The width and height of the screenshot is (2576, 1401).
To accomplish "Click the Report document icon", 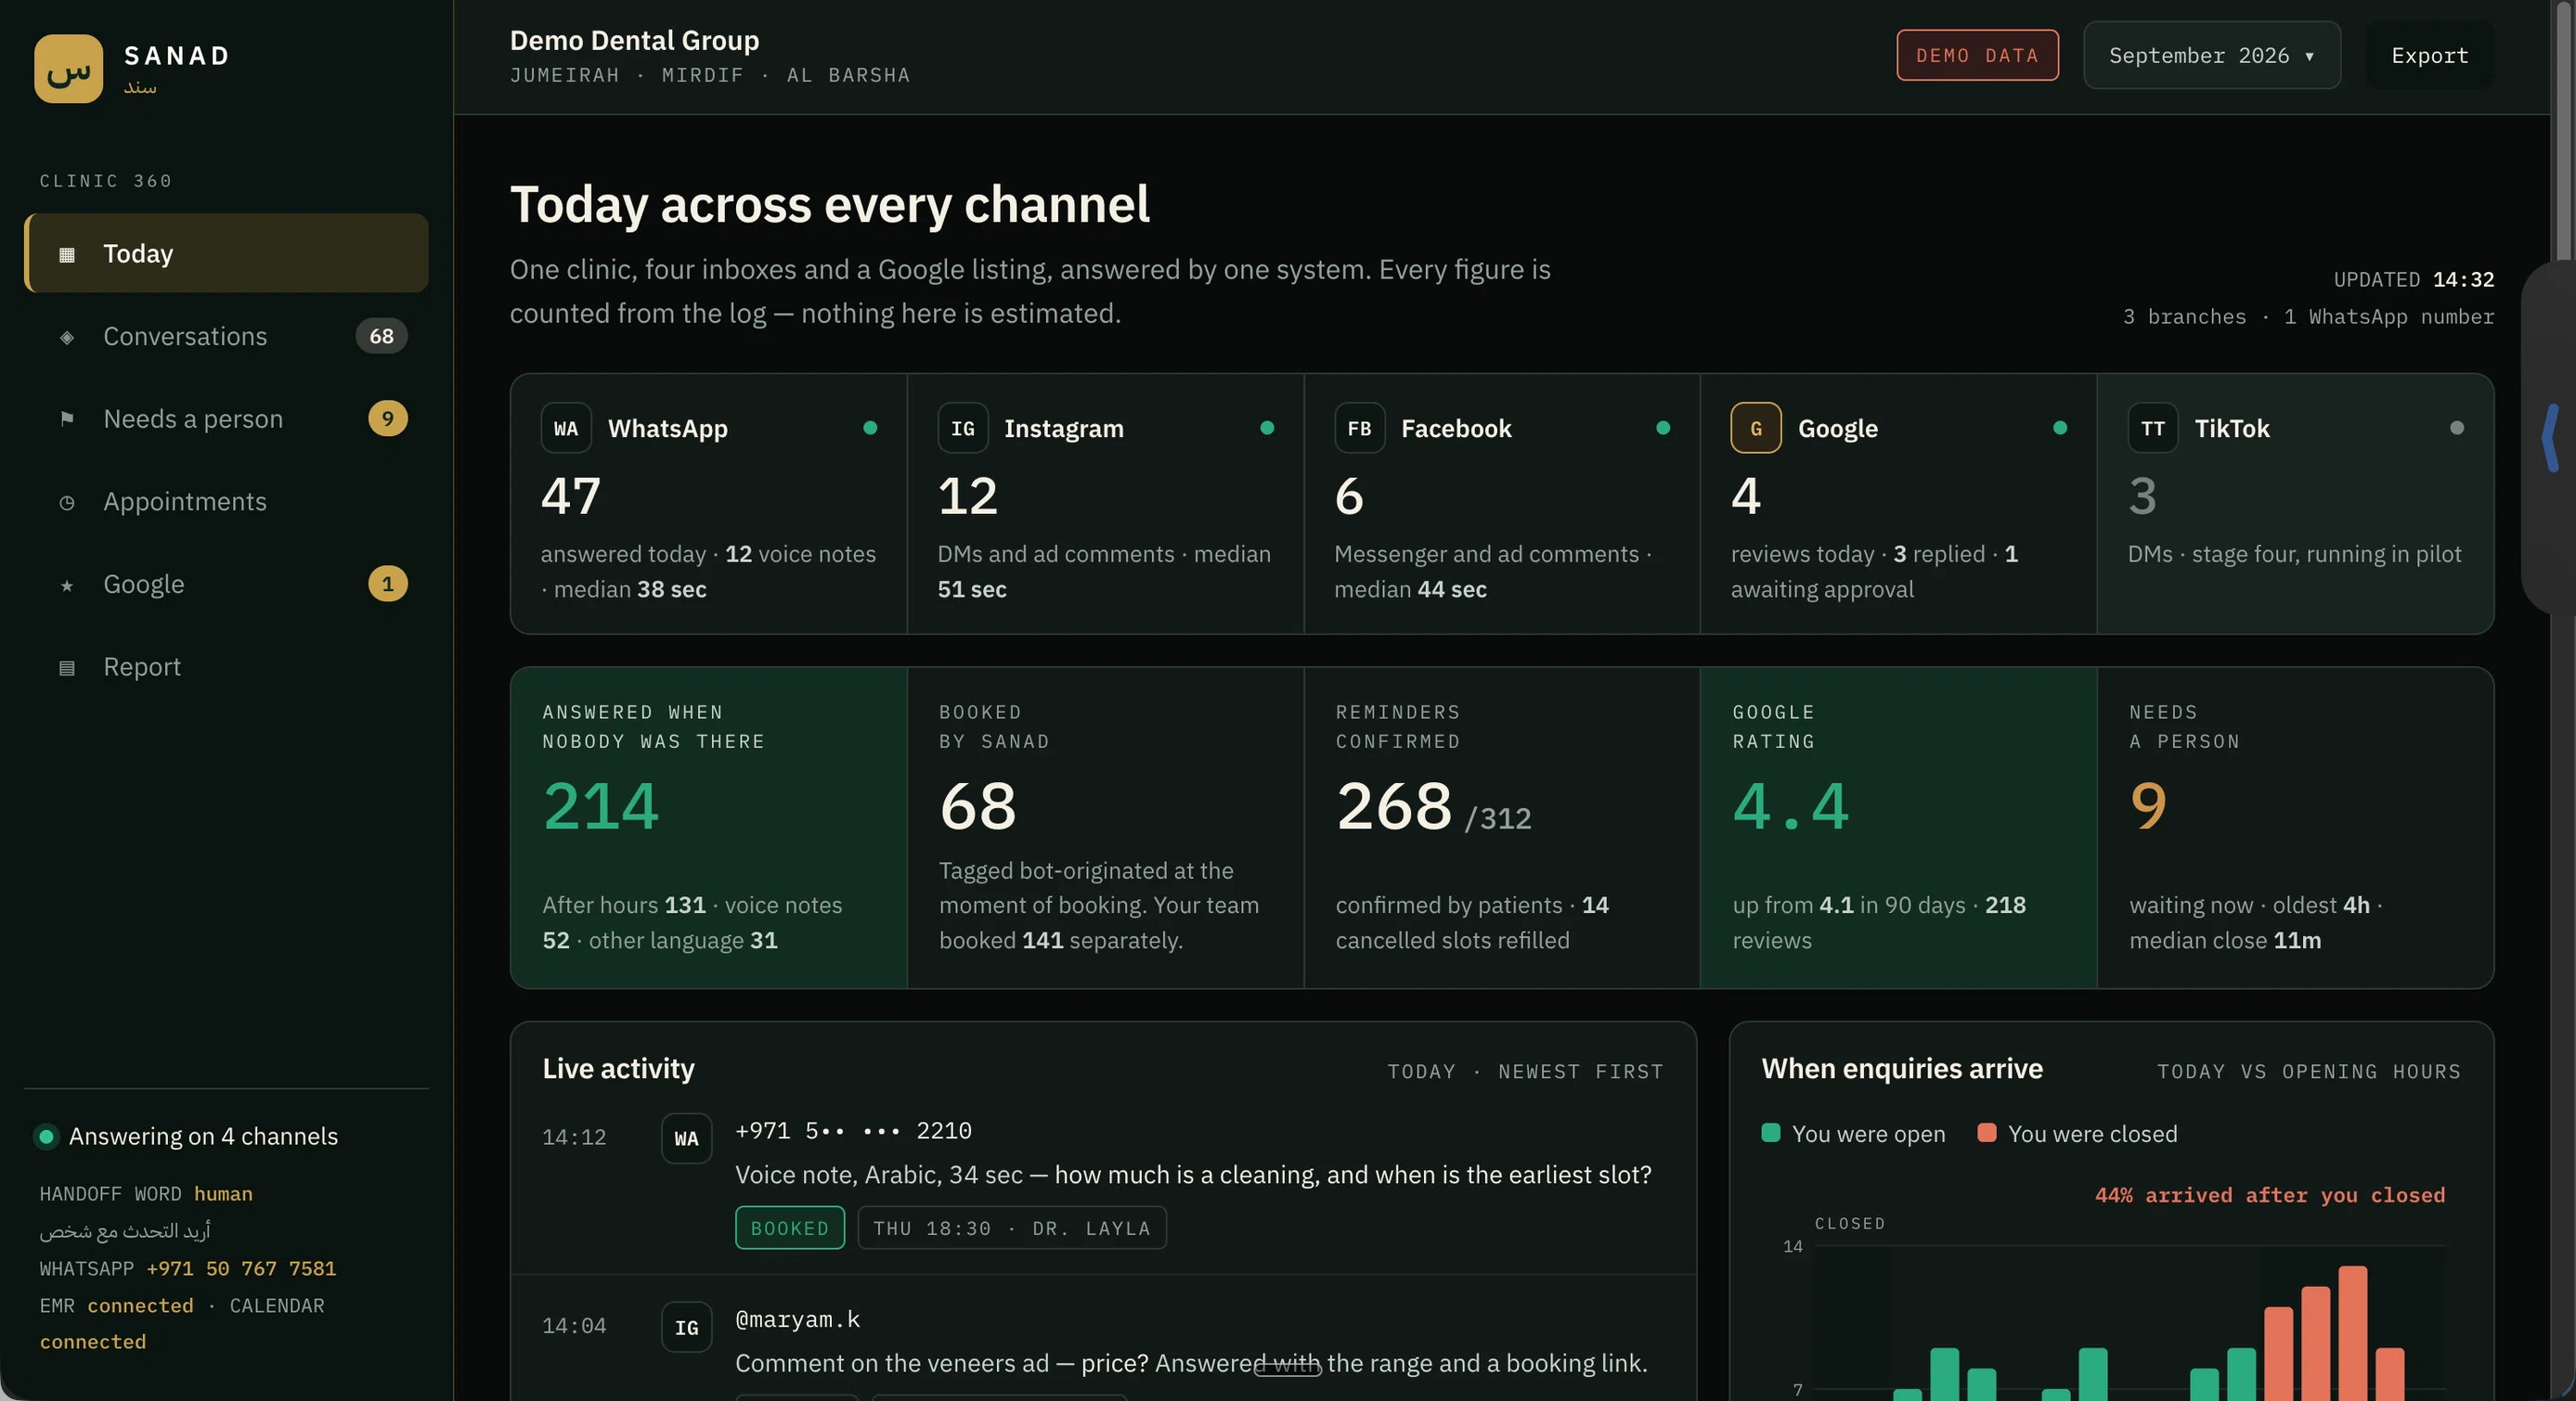I will point(67,667).
